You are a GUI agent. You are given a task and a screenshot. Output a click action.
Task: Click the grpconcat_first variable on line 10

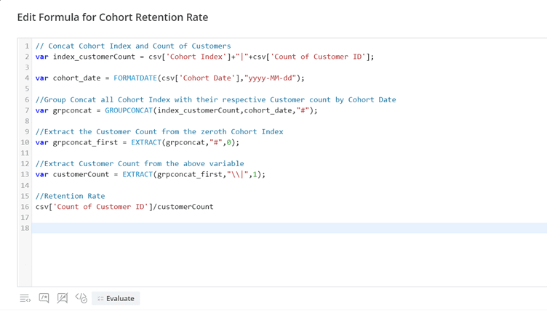click(85, 142)
